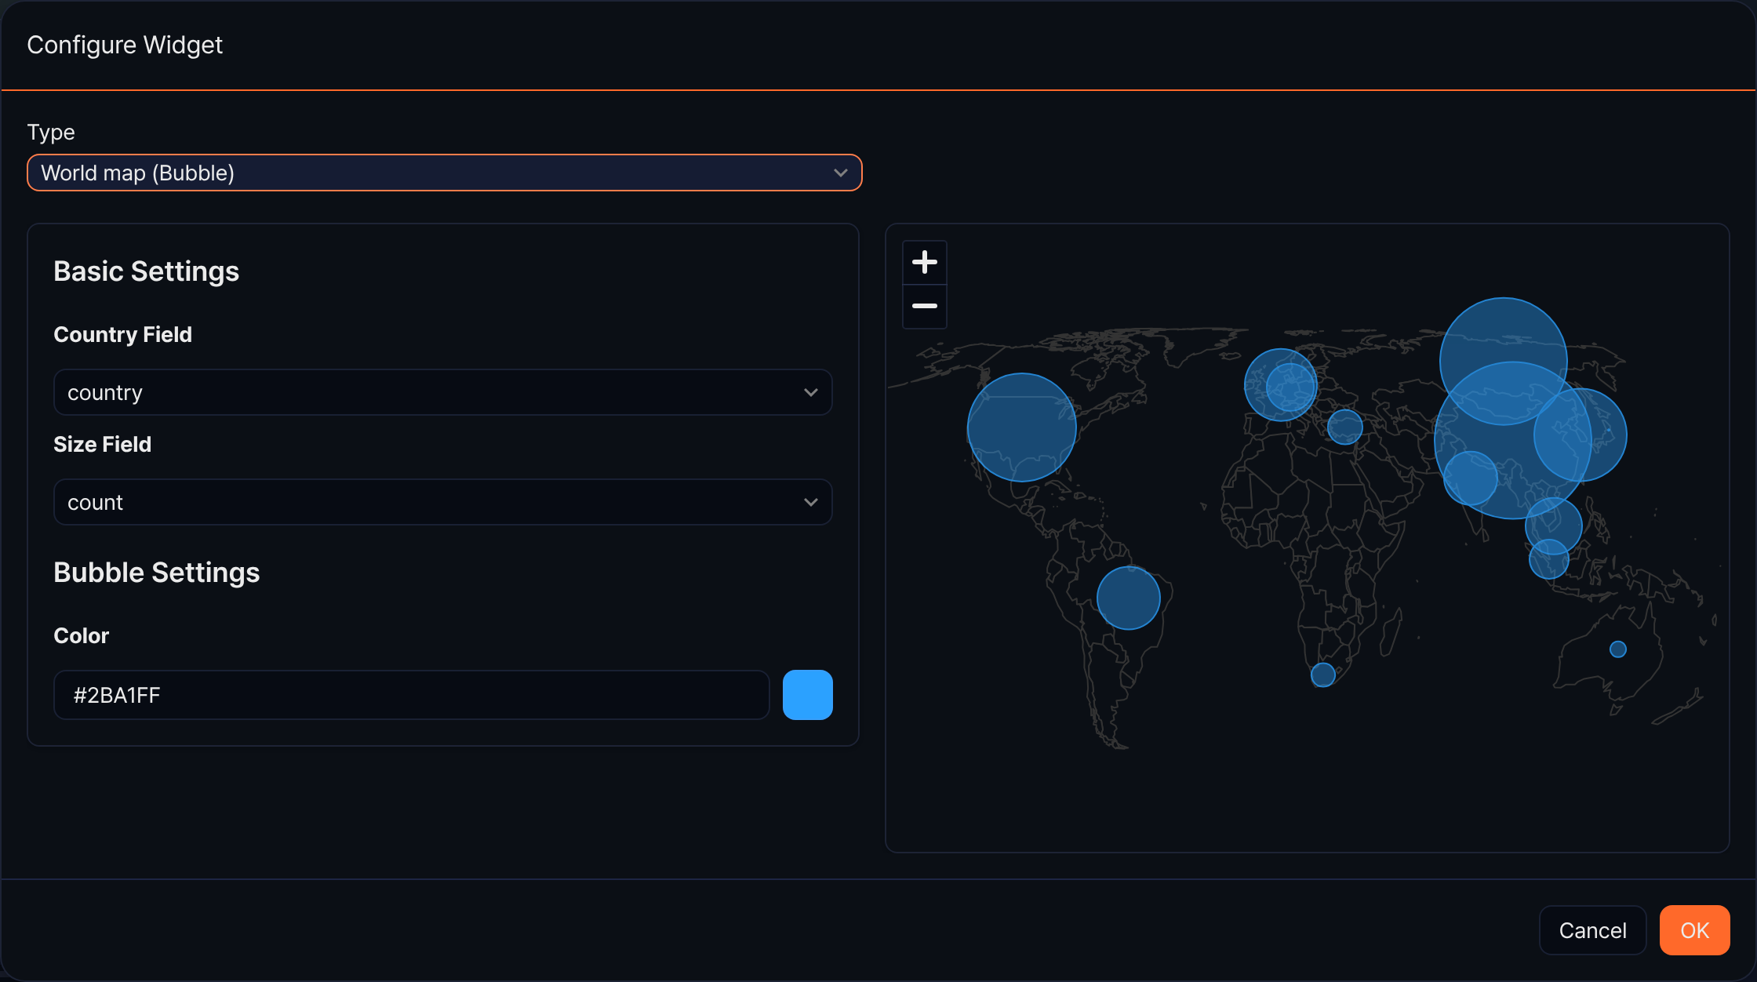Select the small bubble over South Africa
The width and height of the screenshot is (1757, 982).
pos(1323,675)
